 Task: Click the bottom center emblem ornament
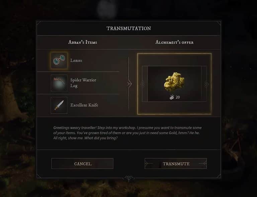click(x=128, y=178)
